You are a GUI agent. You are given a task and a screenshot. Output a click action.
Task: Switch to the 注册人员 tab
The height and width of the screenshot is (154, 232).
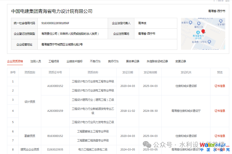click(x=35, y=61)
